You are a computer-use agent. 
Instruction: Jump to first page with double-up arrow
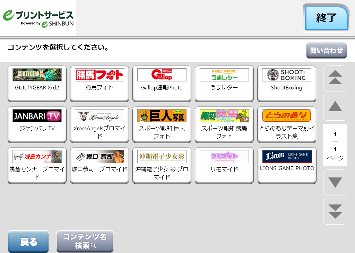335,78
